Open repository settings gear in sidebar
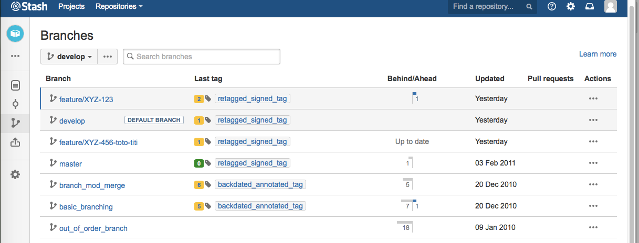Image resolution: width=639 pixels, height=243 pixels. point(15,174)
